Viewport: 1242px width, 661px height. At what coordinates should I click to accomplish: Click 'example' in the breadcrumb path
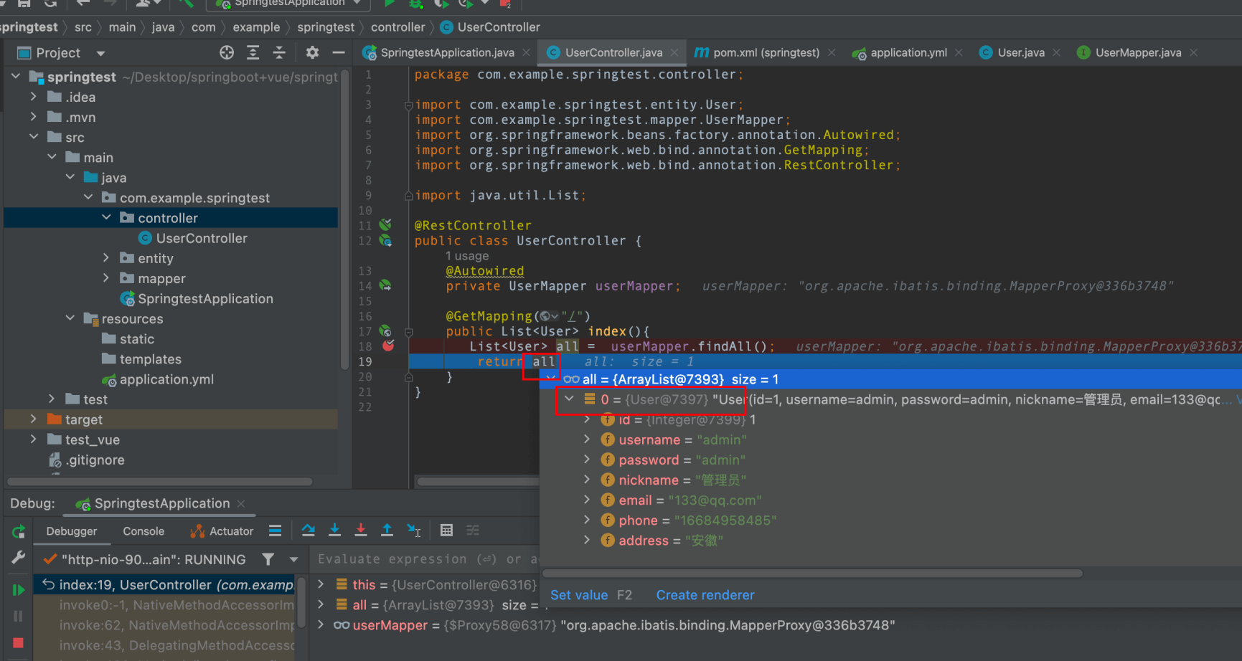pyautogui.click(x=256, y=27)
